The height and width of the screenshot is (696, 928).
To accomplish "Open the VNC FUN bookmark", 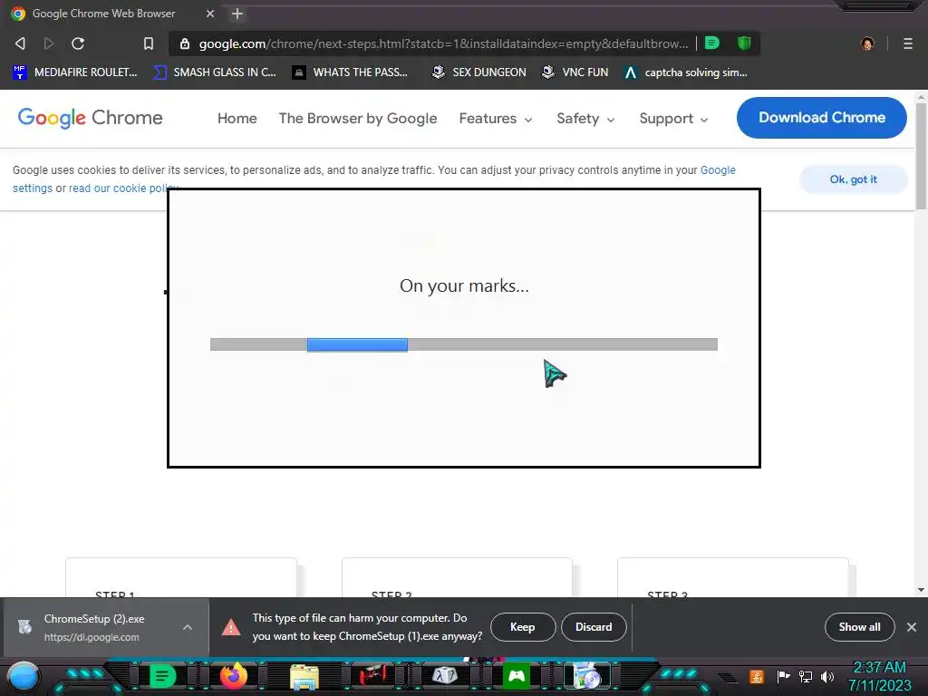I will click(x=575, y=72).
